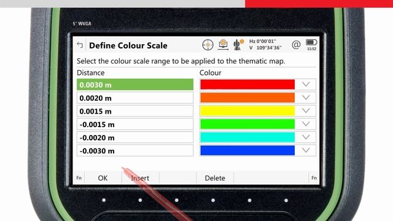Expand the blue colour dropdown arrow

[x=306, y=150]
